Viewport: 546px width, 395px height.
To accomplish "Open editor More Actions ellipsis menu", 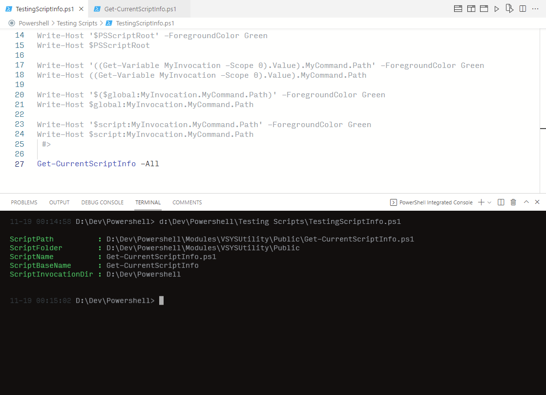I will click(535, 9).
